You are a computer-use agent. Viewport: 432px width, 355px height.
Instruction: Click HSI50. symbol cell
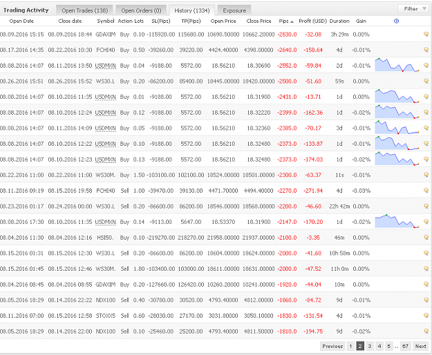click(x=105, y=238)
